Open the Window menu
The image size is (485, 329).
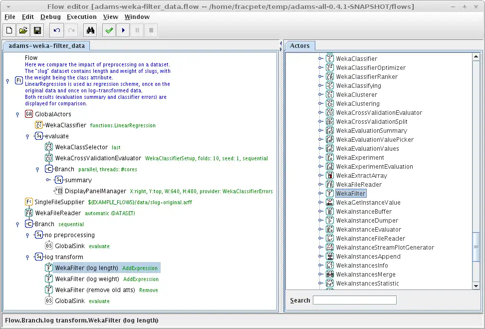[x=137, y=17]
